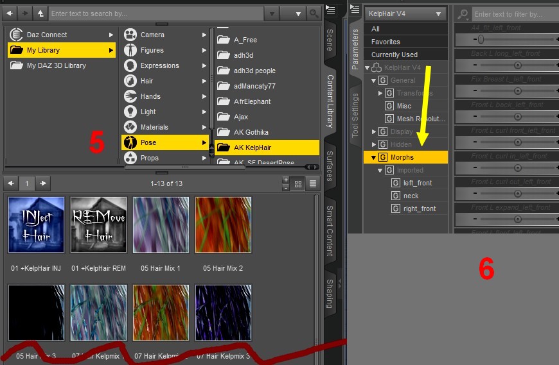
Task: Switch to the Smart Content tab
Action: point(330,230)
